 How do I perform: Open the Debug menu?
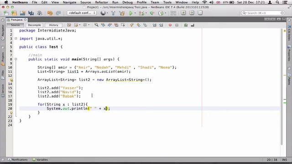(x=127, y=2)
